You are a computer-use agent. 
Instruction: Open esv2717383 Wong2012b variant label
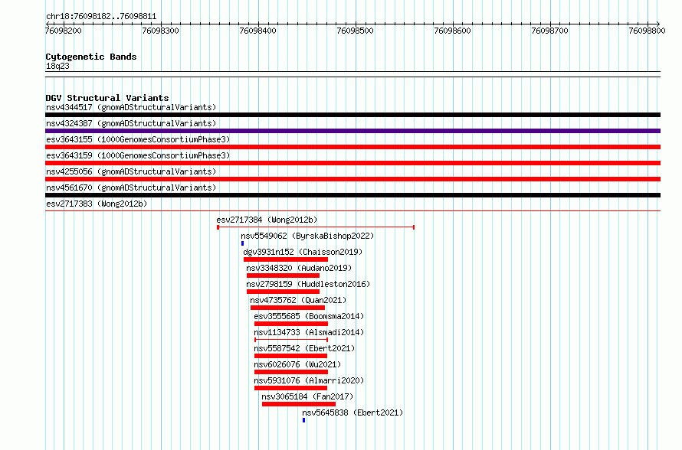pos(97,204)
